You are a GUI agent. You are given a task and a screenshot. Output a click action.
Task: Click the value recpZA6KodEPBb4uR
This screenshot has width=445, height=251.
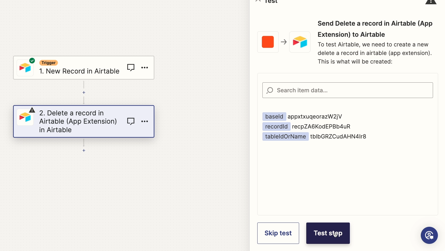pos(321,126)
